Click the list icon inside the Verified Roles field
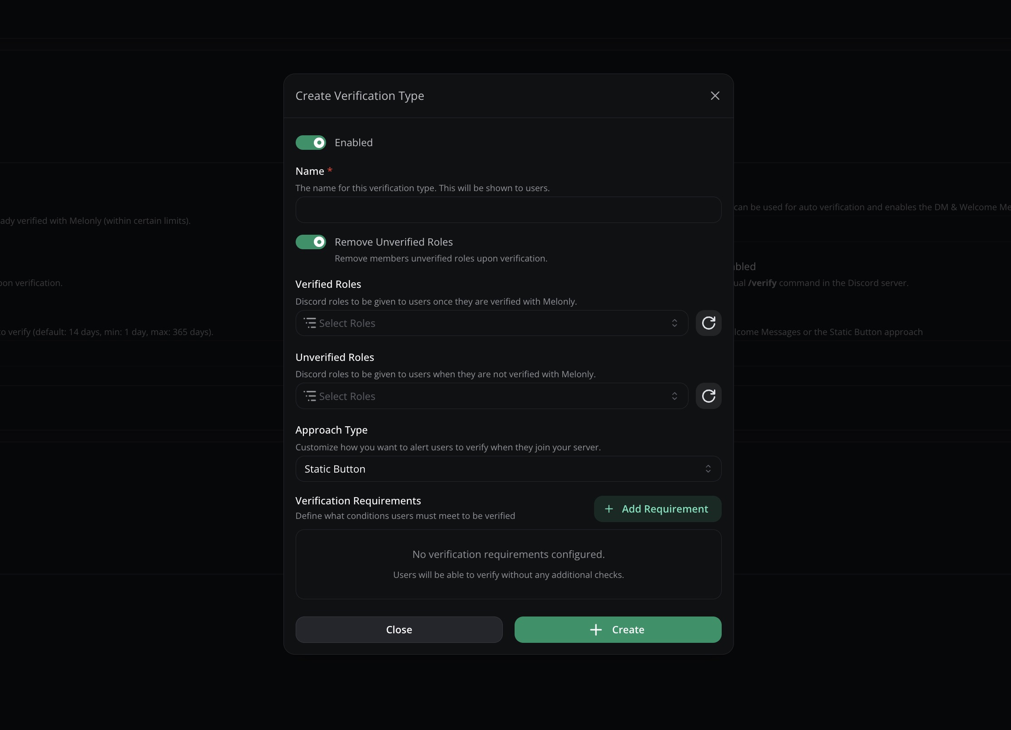This screenshot has width=1011, height=730. coord(310,323)
